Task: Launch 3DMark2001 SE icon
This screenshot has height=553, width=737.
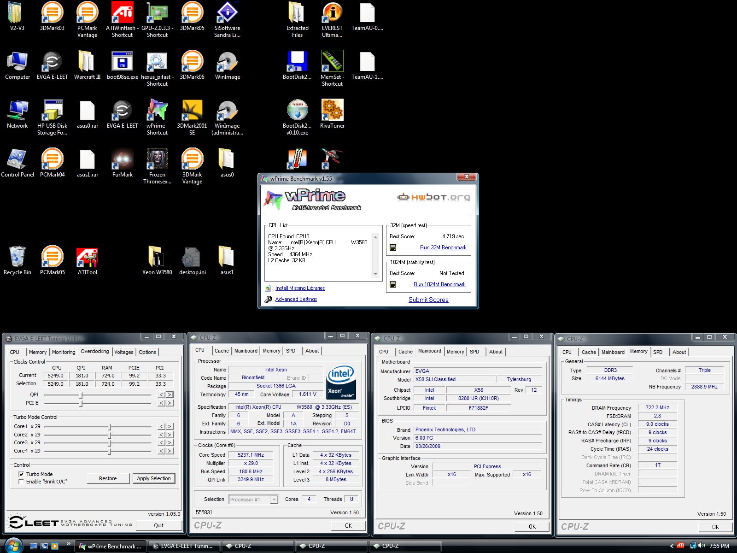Action: (192, 117)
